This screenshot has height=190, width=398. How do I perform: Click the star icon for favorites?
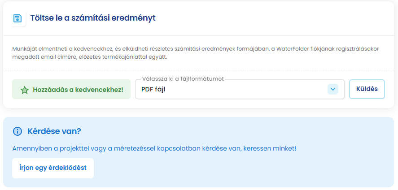coord(25,90)
